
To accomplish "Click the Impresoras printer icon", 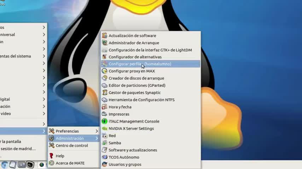I will [x=104, y=114].
